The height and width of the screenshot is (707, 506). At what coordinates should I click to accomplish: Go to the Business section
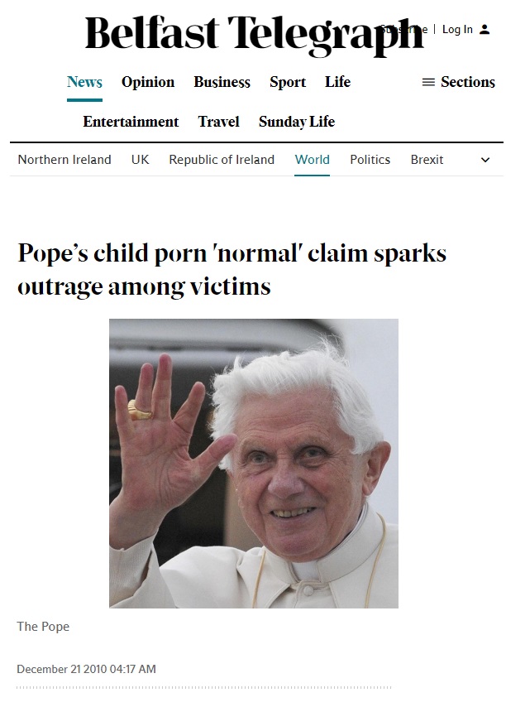point(222,82)
